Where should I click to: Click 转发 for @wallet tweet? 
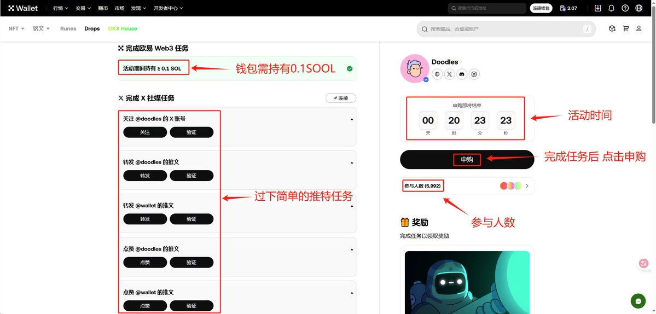[x=145, y=219]
